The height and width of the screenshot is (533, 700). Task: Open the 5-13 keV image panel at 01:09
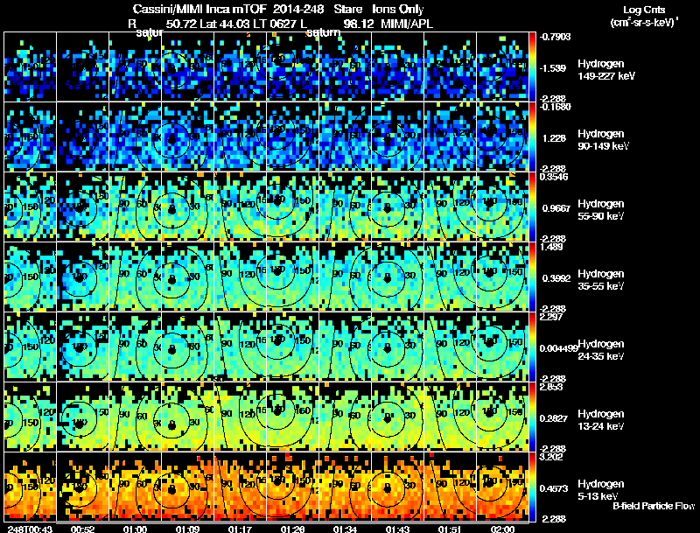click(187, 487)
